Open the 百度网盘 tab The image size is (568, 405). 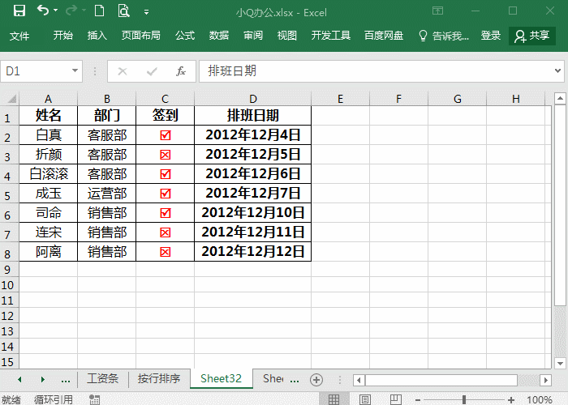tap(384, 36)
